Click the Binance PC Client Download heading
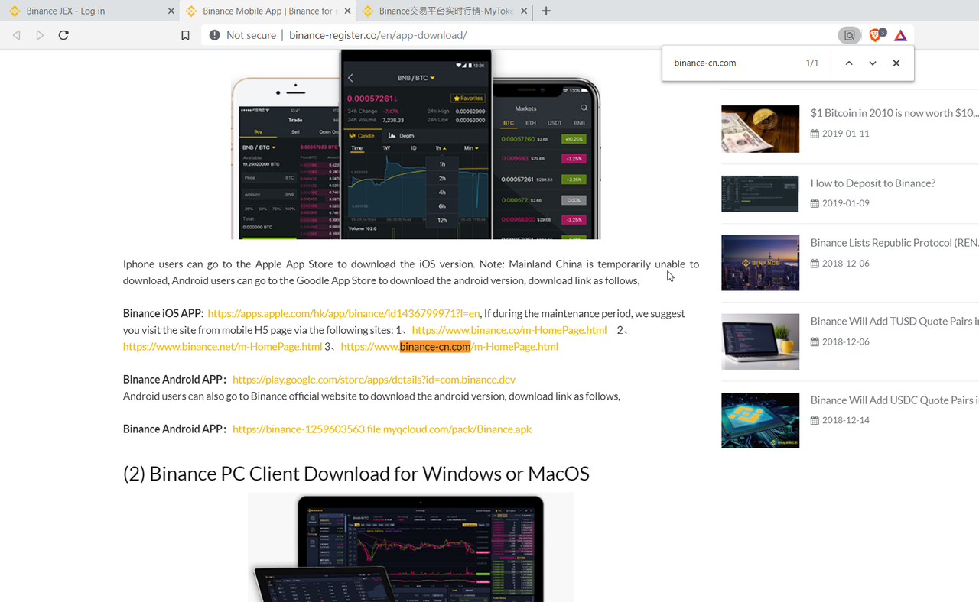 pos(356,474)
